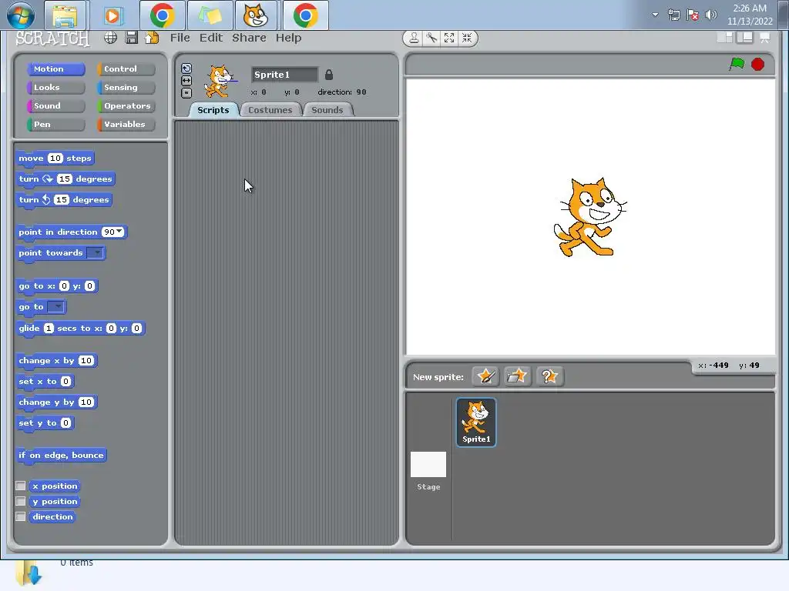Enable the direction stage monitor checkbox
The height and width of the screenshot is (591, 789).
[21, 516]
